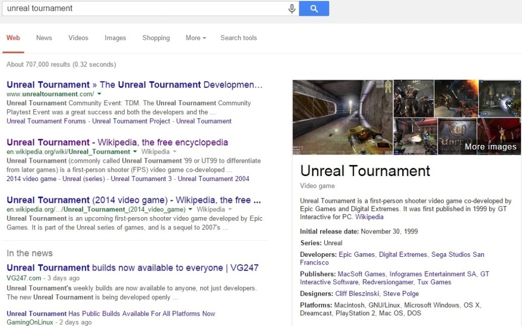Open the Videos results tab

click(x=78, y=38)
